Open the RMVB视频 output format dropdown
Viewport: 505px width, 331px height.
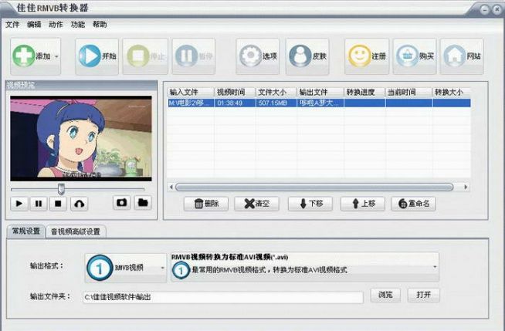(x=126, y=268)
